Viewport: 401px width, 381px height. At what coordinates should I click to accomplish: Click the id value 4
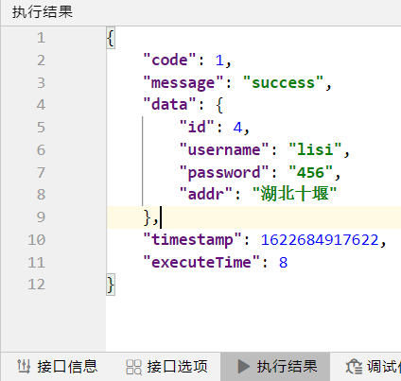[237, 128]
